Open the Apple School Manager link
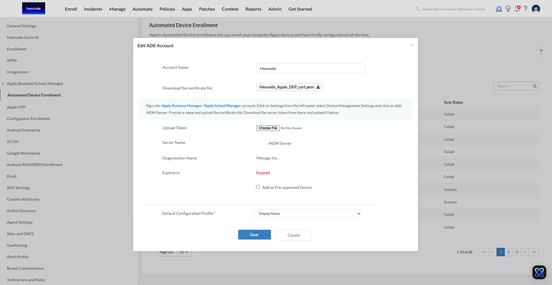 point(223,106)
